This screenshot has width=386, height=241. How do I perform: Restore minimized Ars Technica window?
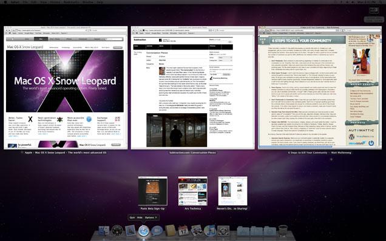(x=193, y=191)
